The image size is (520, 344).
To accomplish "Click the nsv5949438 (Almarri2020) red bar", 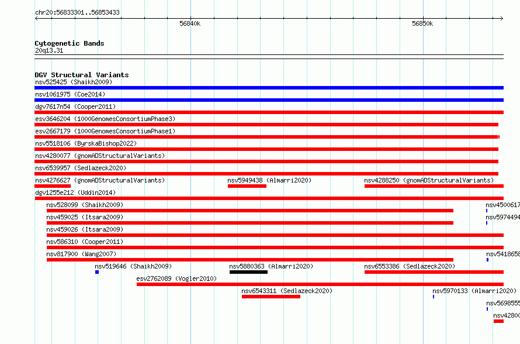I will (x=247, y=186).
